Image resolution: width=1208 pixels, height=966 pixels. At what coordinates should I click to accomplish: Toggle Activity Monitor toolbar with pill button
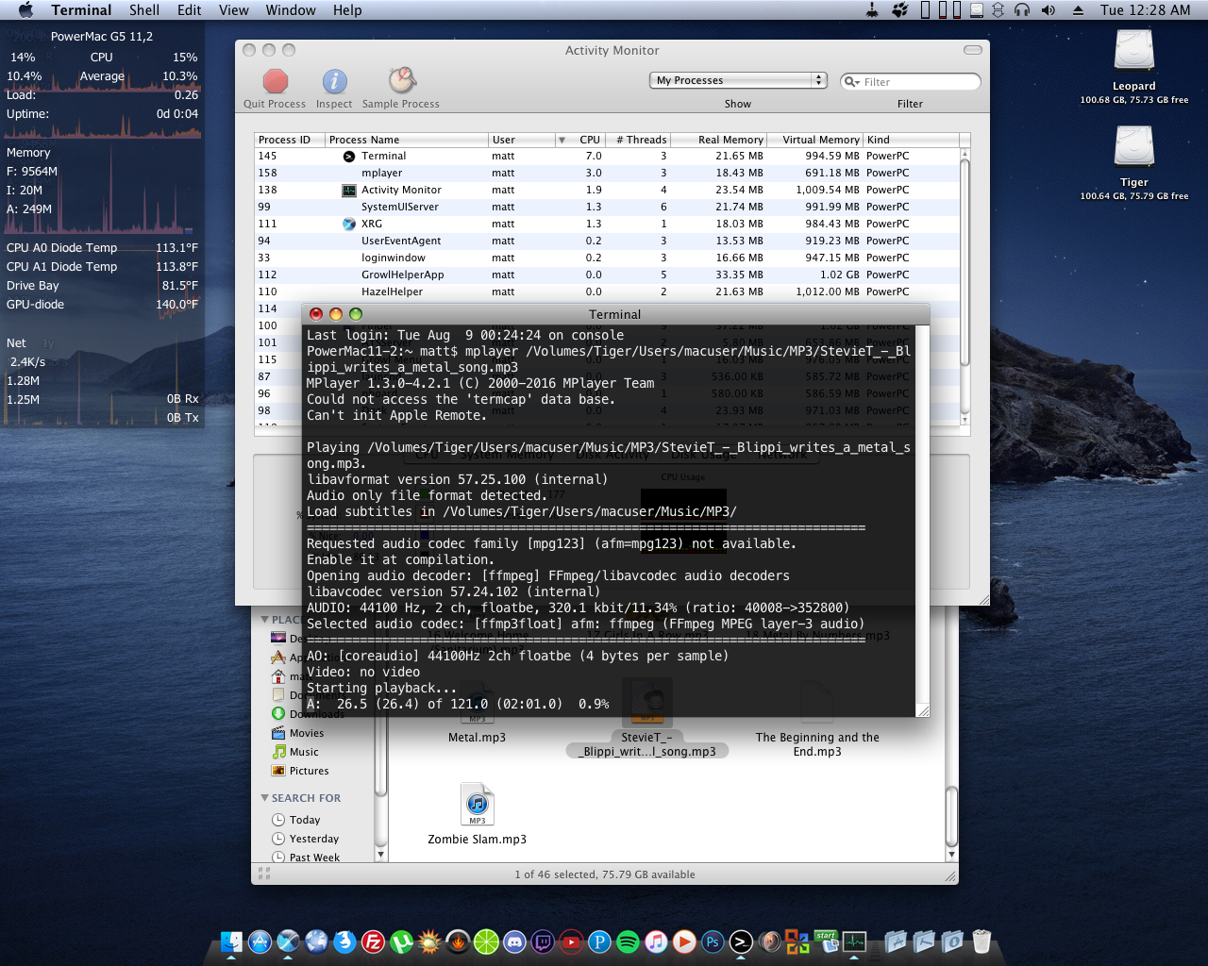[972, 50]
